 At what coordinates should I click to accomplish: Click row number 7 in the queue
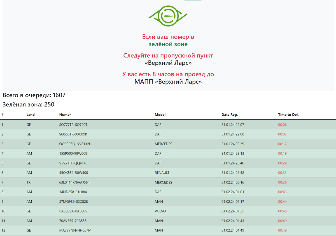(x=2, y=182)
